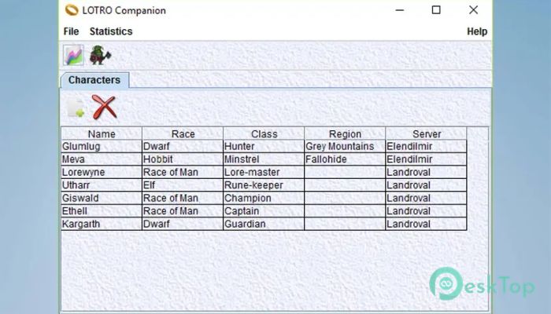551x314 pixels.
Task: Click Landroval server cell in Lorewyne row
Action: pyautogui.click(x=427, y=173)
